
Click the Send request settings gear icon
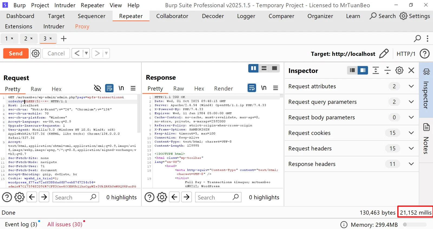[35, 53]
